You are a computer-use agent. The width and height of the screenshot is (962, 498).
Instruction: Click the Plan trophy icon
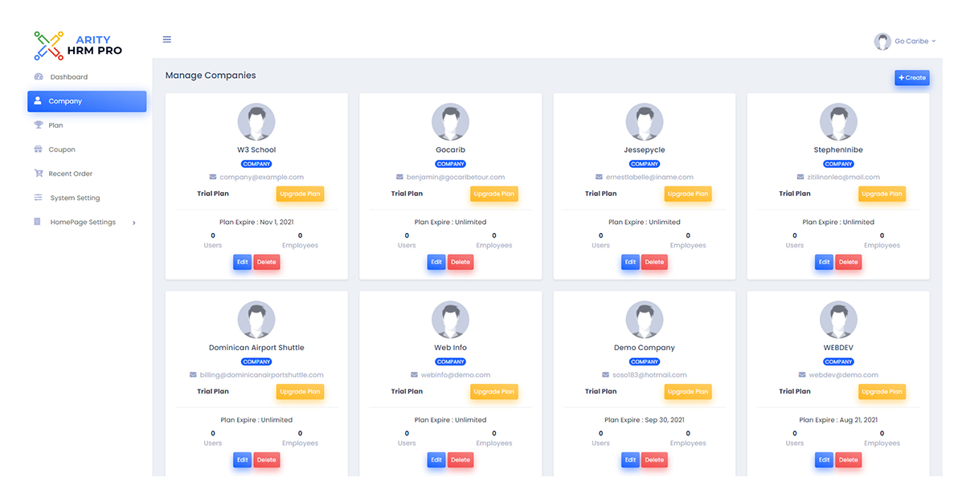(39, 125)
